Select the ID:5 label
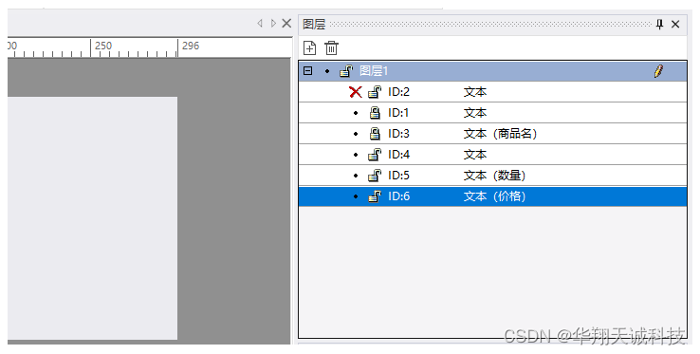The image size is (700, 354). coord(398,176)
